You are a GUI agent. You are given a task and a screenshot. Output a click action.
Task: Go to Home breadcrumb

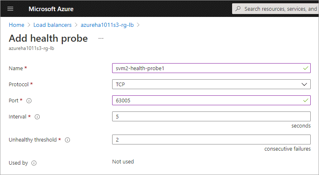pos(17,25)
